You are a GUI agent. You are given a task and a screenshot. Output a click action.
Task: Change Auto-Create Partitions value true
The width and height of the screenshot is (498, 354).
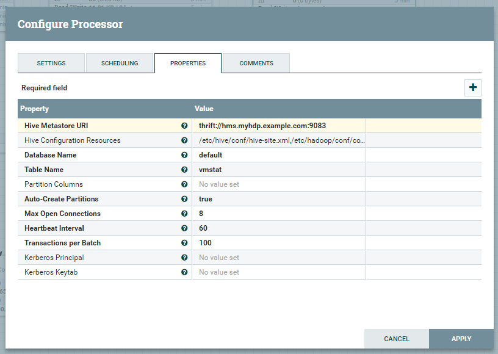(x=279, y=199)
